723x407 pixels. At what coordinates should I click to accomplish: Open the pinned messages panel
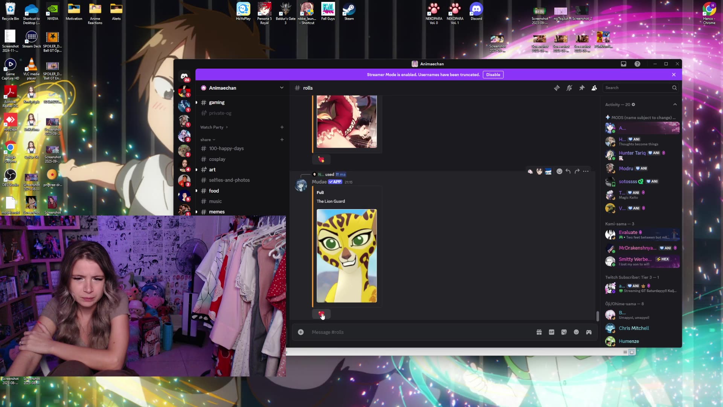click(x=582, y=88)
